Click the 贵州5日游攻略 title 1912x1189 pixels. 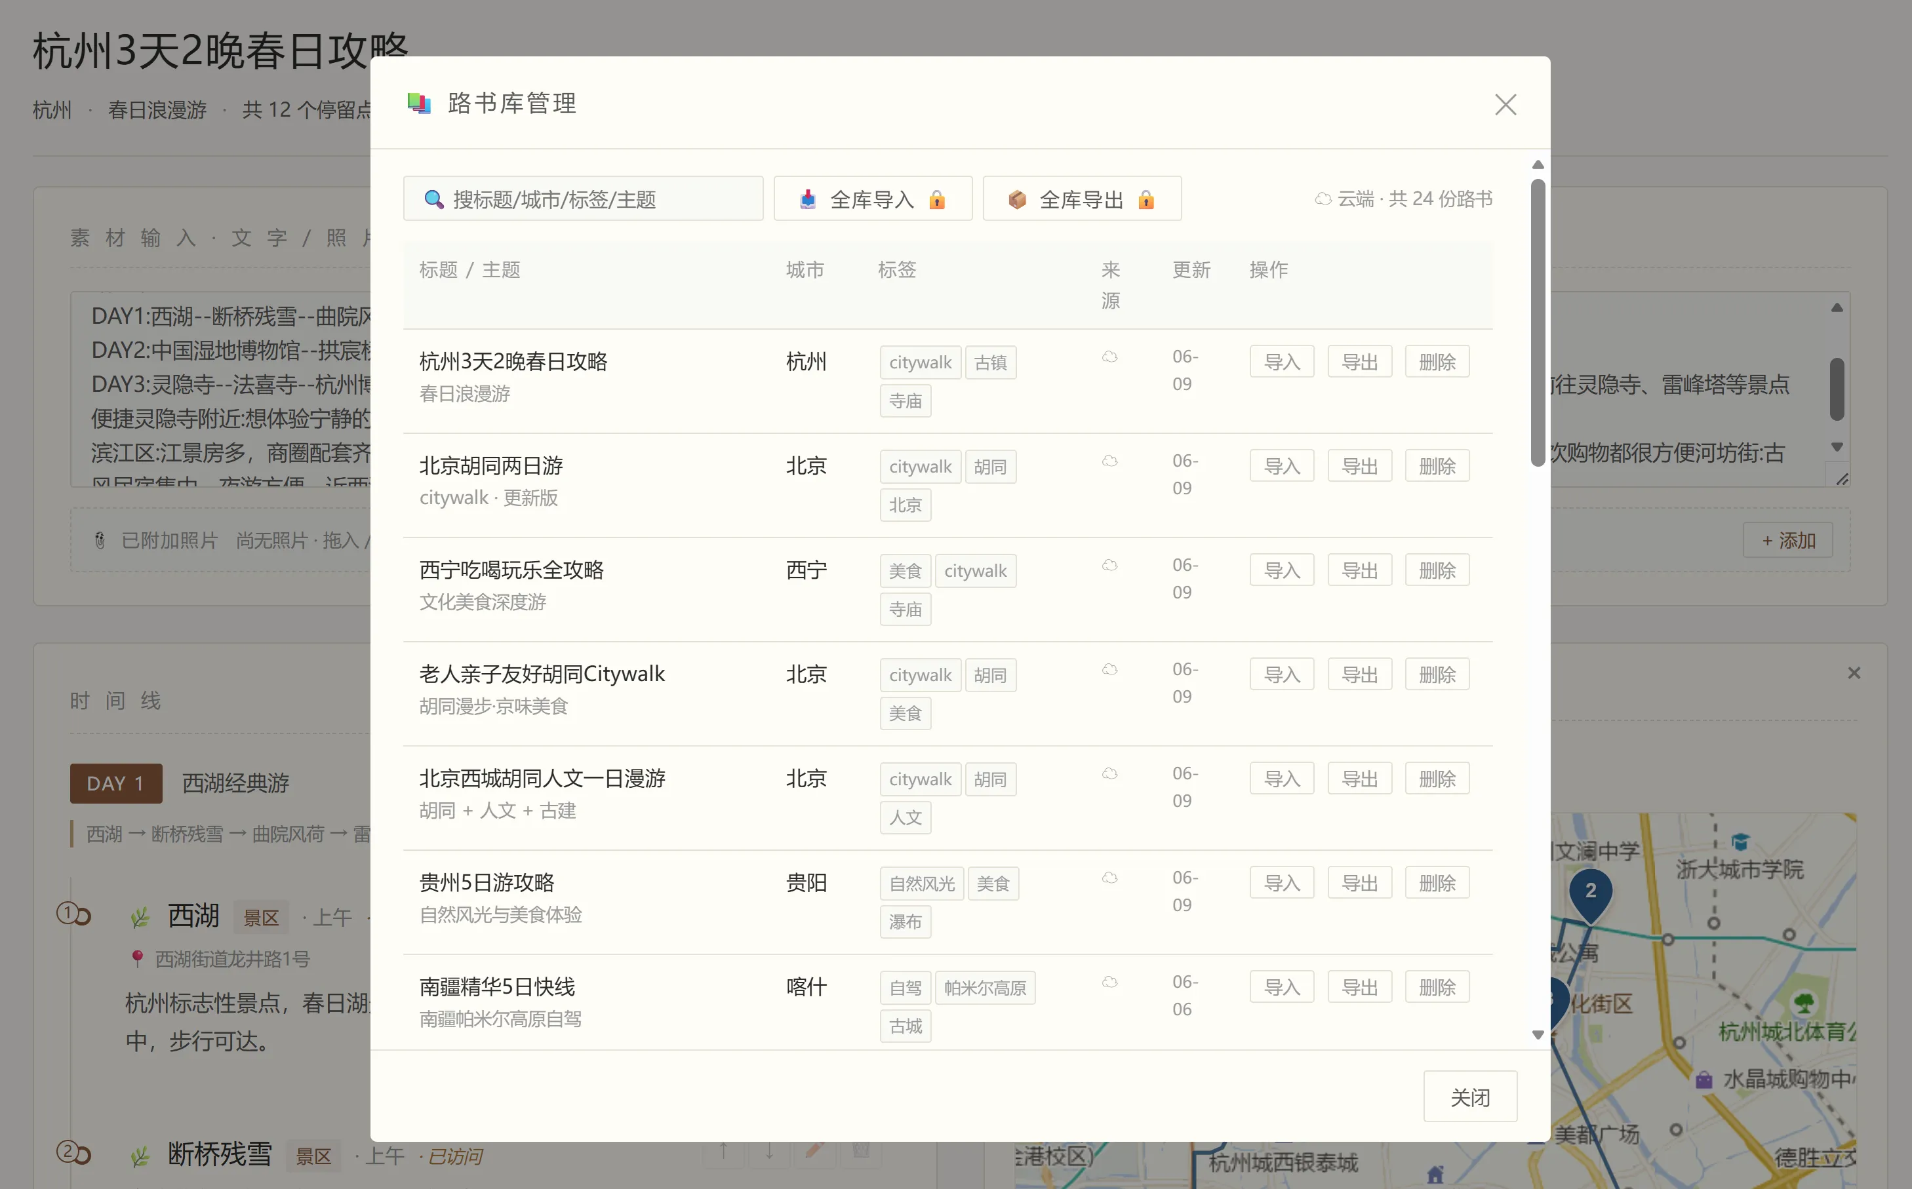[x=487, y=882]
